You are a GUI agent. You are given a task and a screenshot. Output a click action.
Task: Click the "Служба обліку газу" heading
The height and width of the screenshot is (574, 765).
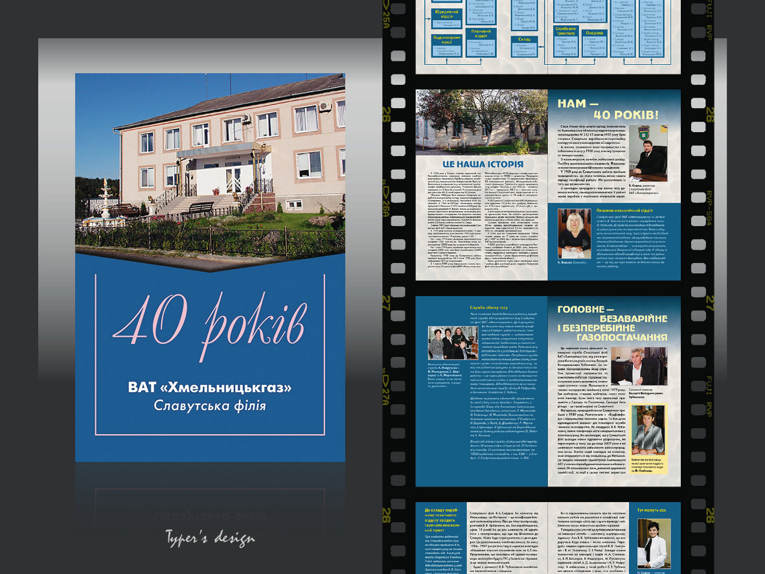click(488, 308)
